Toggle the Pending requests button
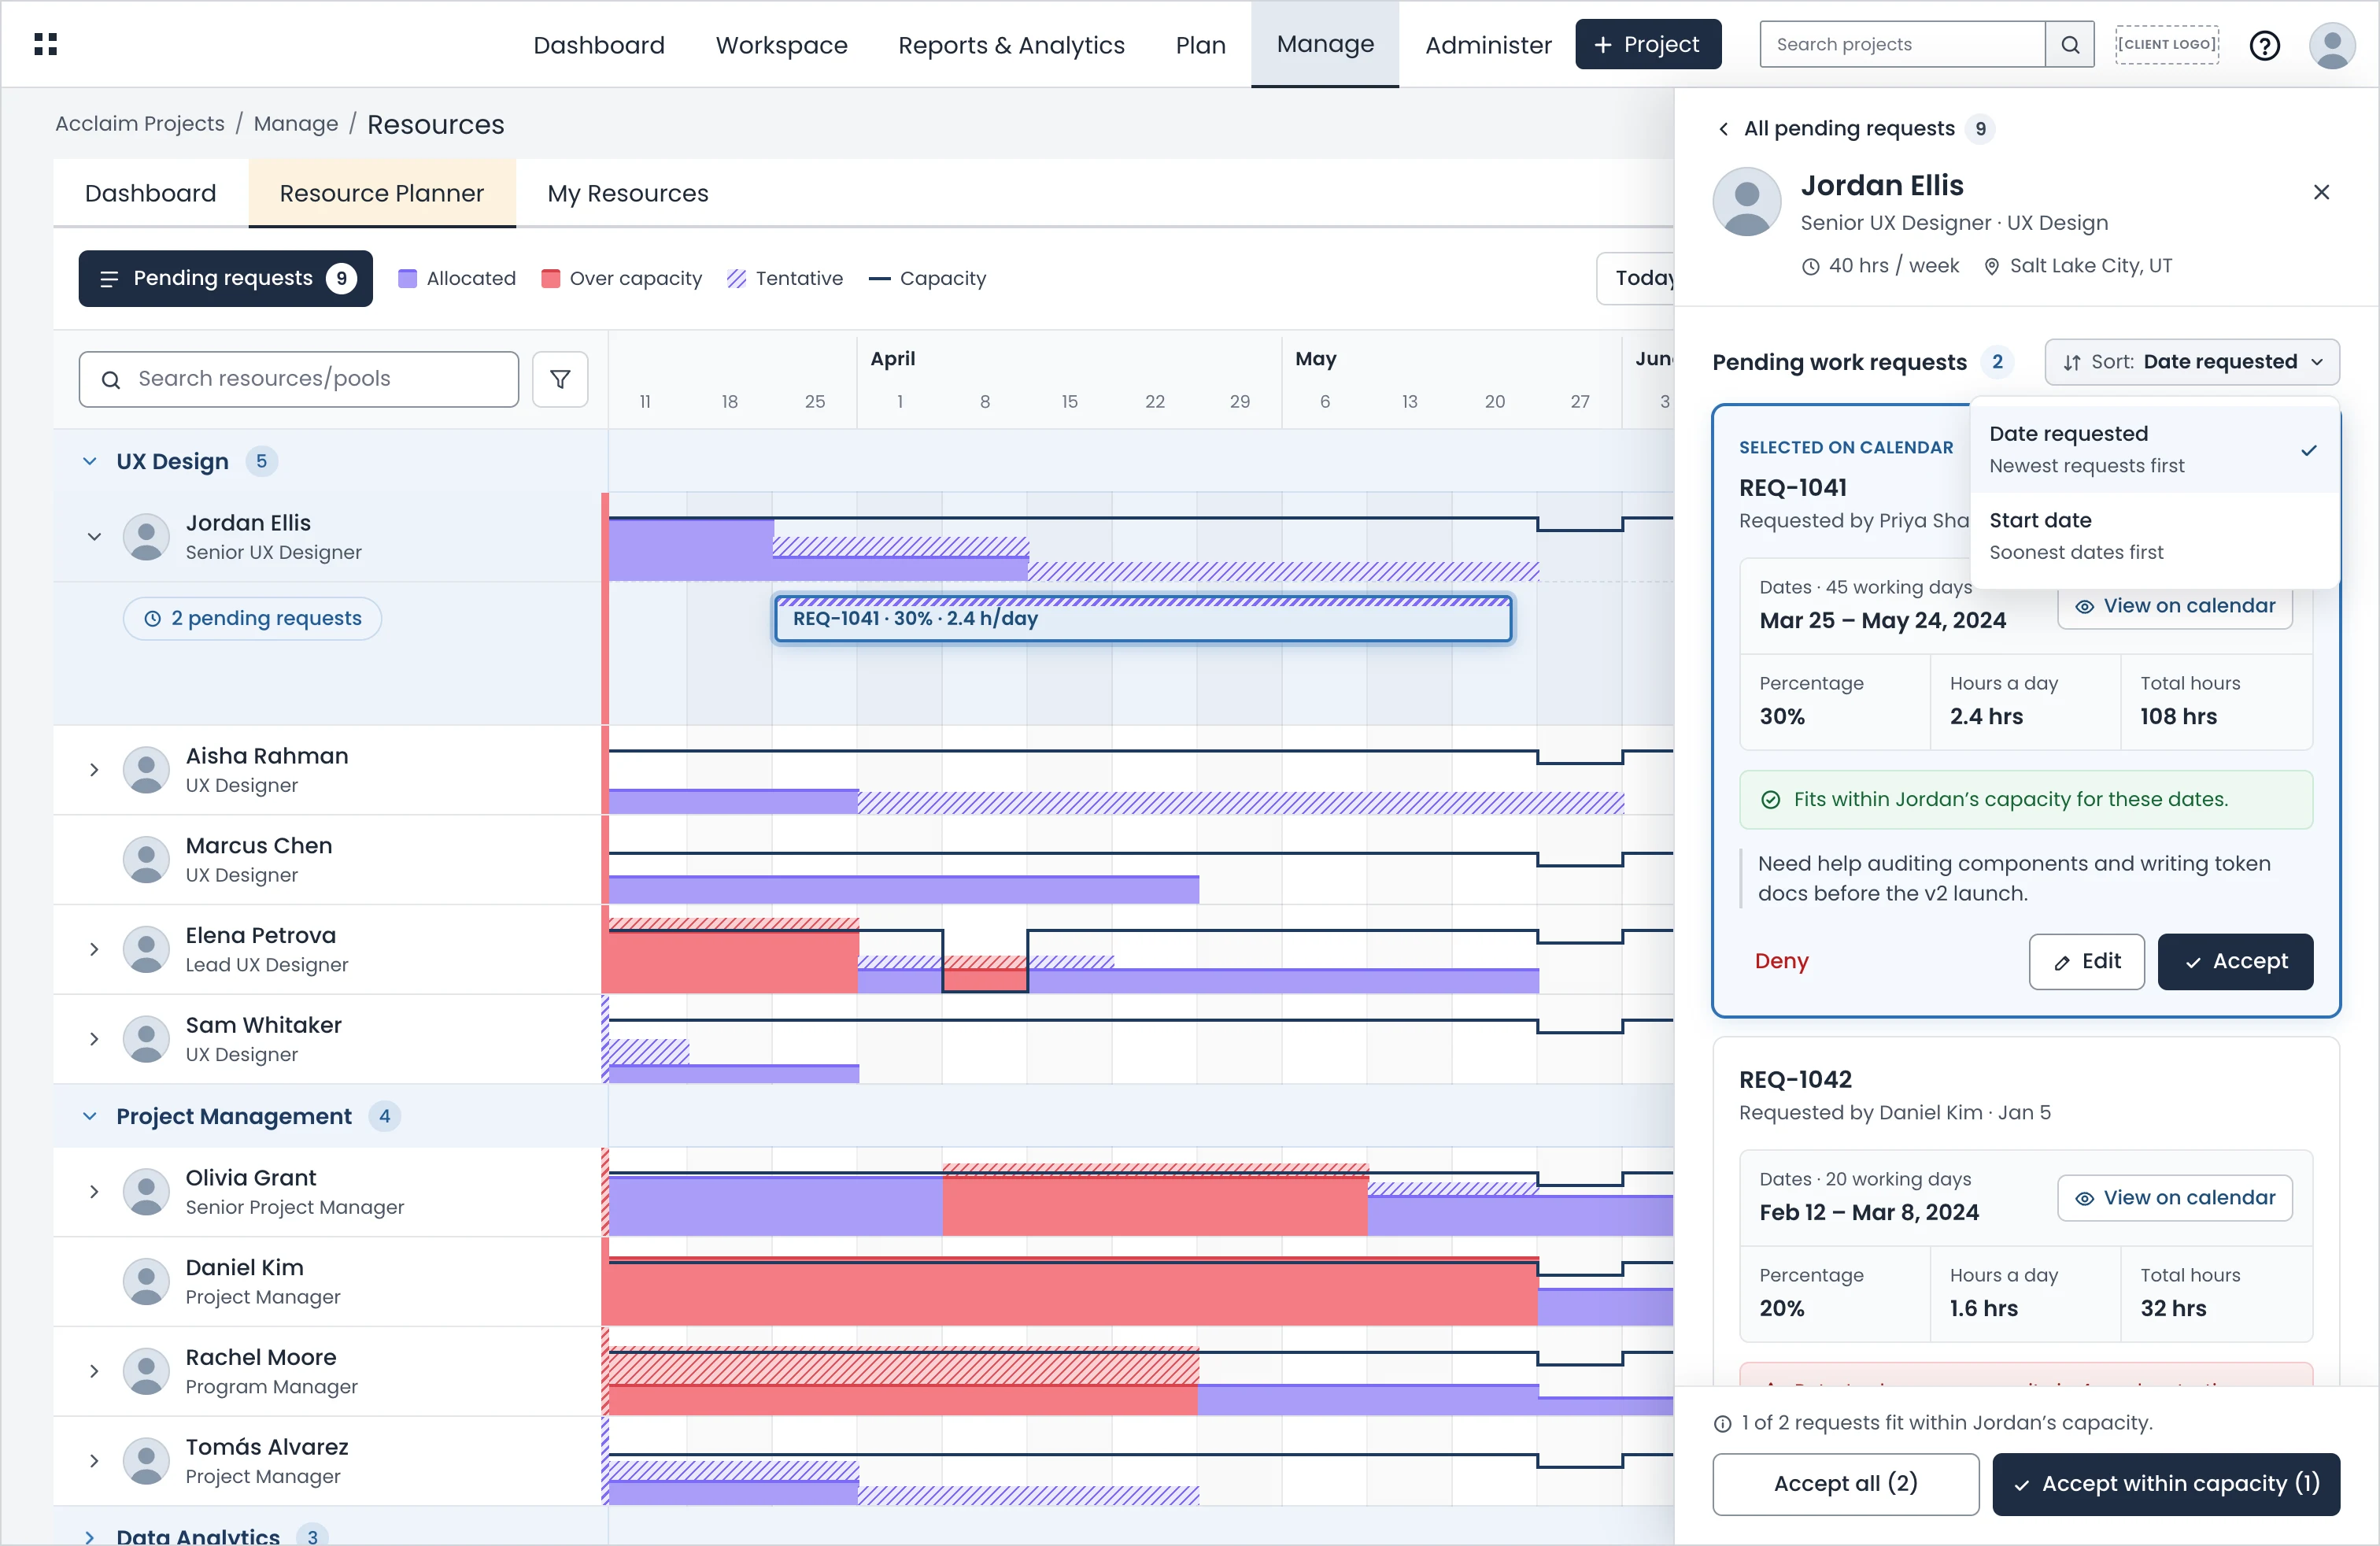The height and width of the screenshot is (1546, 2380). 226,278
